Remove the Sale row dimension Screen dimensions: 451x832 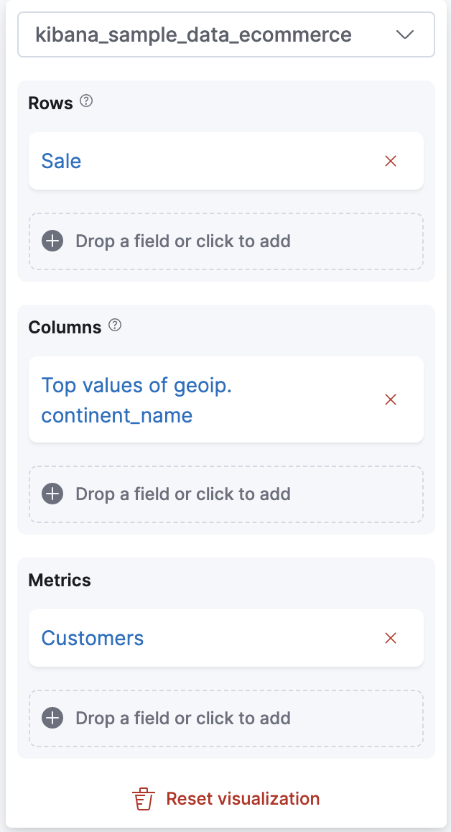point(391,161)
